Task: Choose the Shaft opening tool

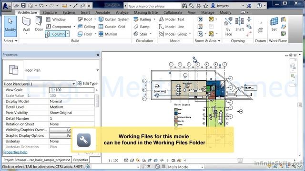Action: (239, 24)
